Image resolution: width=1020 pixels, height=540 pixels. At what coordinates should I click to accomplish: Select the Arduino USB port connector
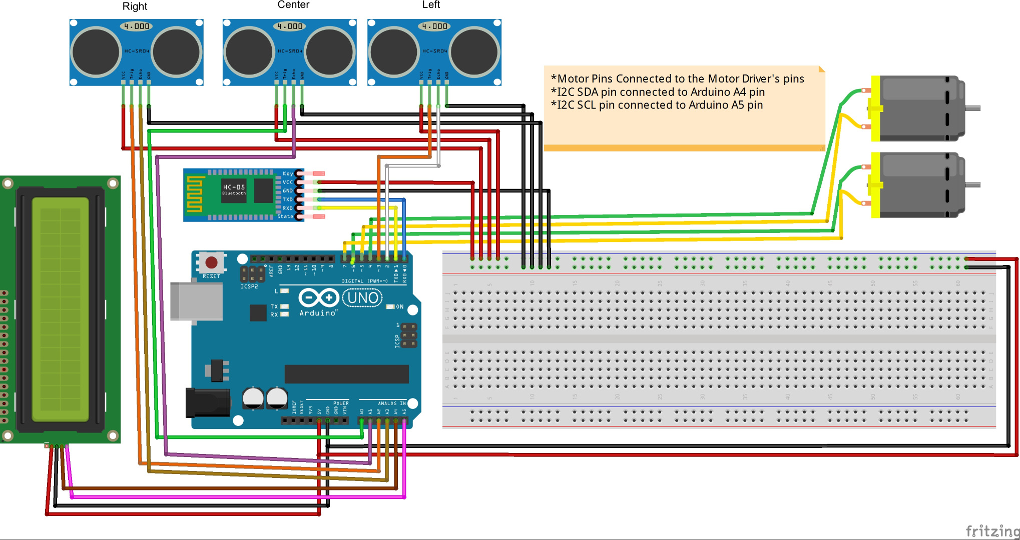coord(196,301)
